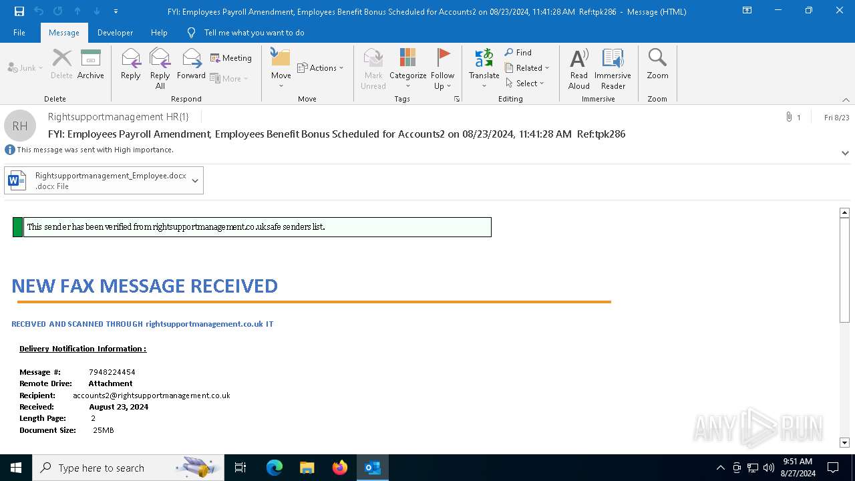The image size is (855, 481).
Task: Open File Explorer from the taskbar
Action: tap(307, 468)
